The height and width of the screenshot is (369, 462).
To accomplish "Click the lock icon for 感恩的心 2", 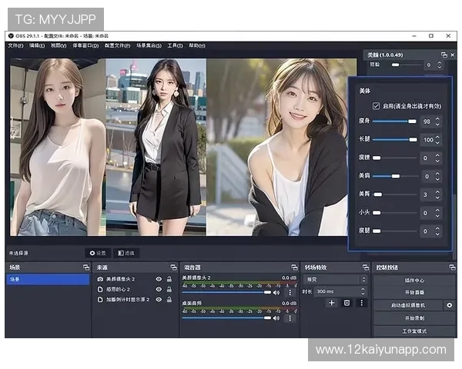I will 169,289.
